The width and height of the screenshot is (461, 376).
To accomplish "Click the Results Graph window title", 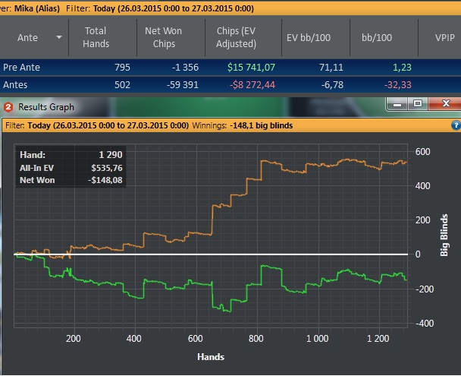I will point(46,107).
